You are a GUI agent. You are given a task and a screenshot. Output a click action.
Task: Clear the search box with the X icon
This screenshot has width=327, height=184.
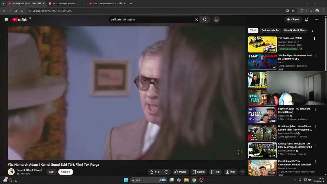coord(197,20)
